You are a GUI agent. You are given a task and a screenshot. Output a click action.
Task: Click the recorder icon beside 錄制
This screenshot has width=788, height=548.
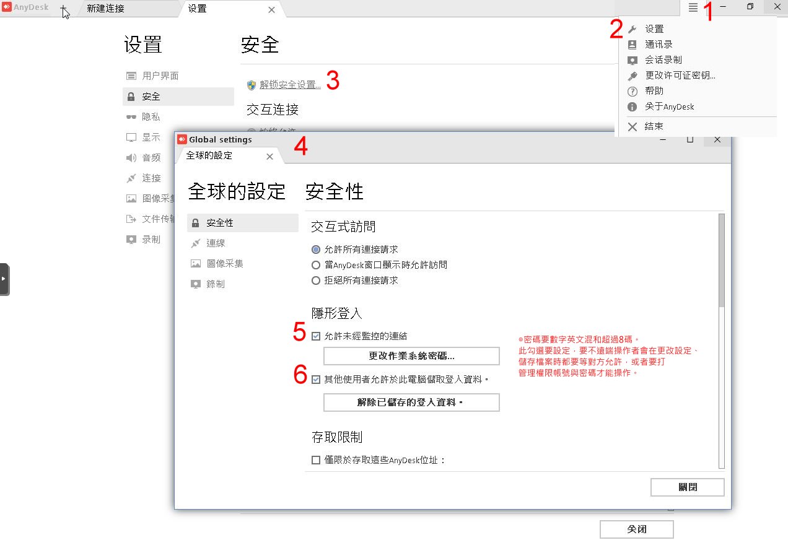click(x=196, y=284)
